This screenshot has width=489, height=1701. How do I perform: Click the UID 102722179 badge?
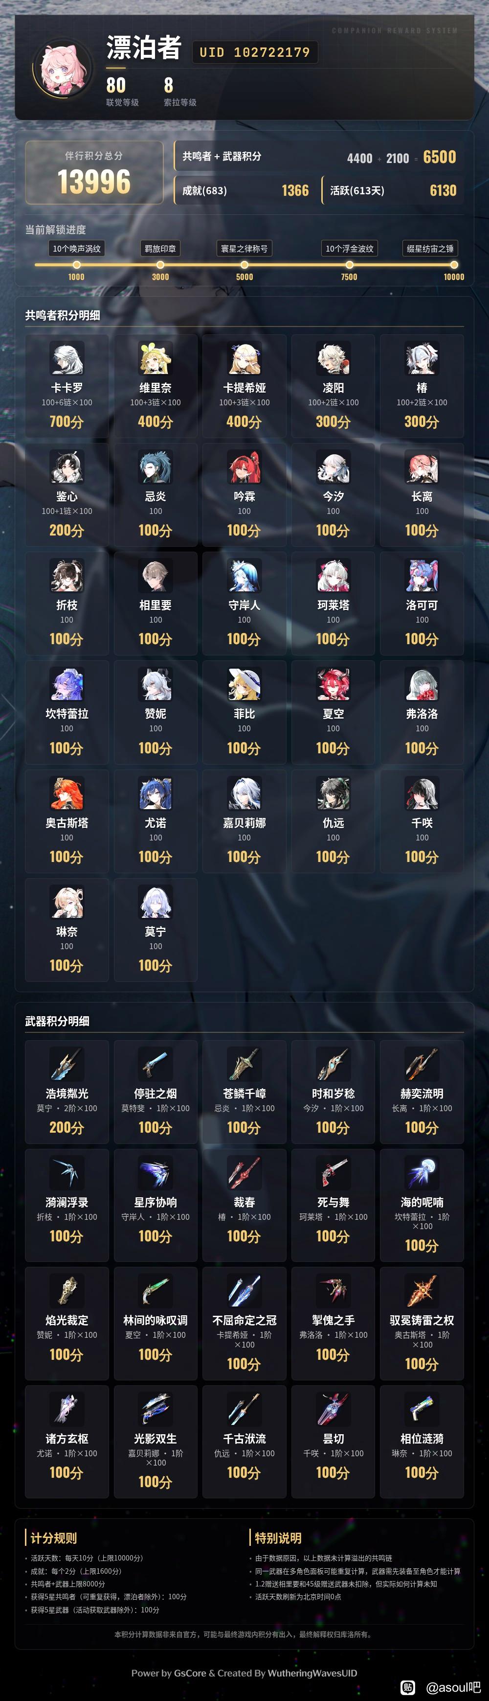tap(255, 52)
